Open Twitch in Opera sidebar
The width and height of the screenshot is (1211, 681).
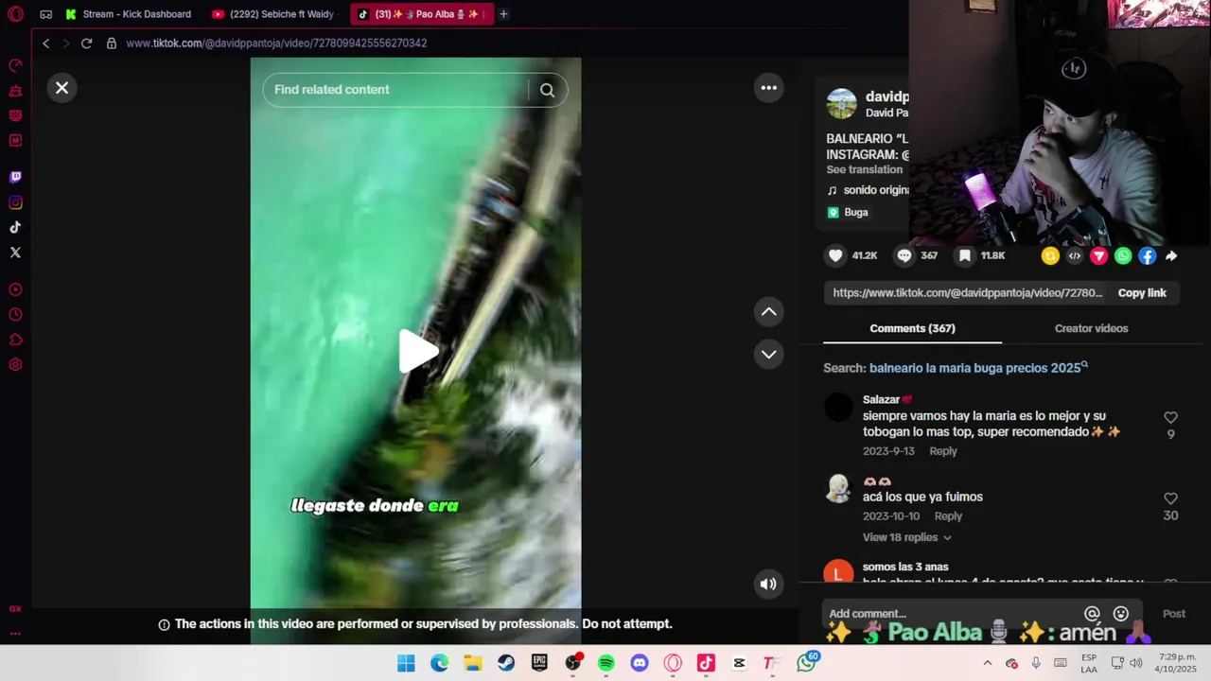pos(15,177)
